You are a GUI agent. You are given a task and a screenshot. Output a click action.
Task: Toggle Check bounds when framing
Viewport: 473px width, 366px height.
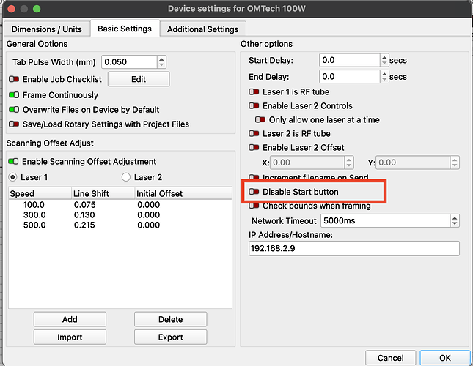pyautogui.click(x=254, y=206)
